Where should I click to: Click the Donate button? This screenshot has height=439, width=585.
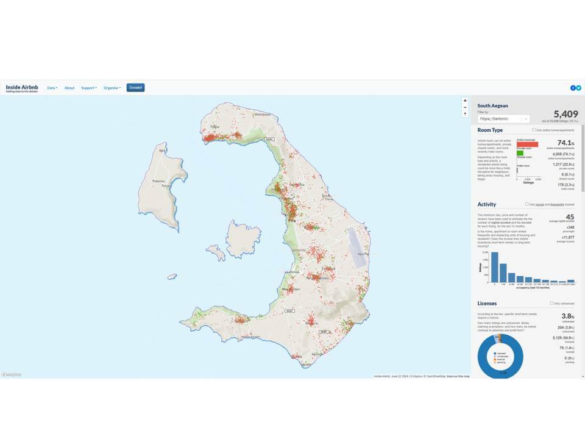pos(135,88)
